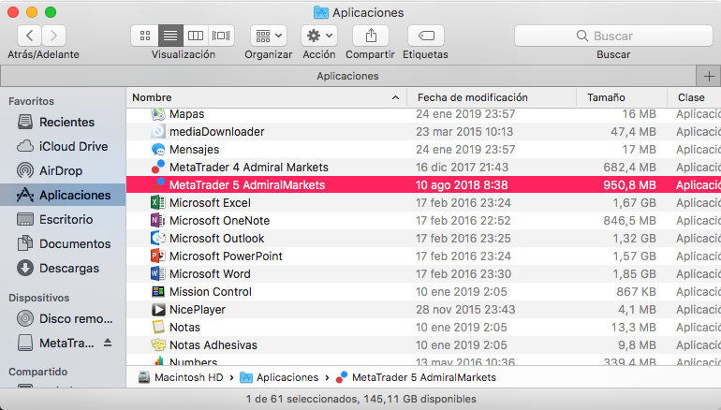721x410 pixels.
Task: Open iCloud Drive in the sidebar
Action: pos(63,146)
